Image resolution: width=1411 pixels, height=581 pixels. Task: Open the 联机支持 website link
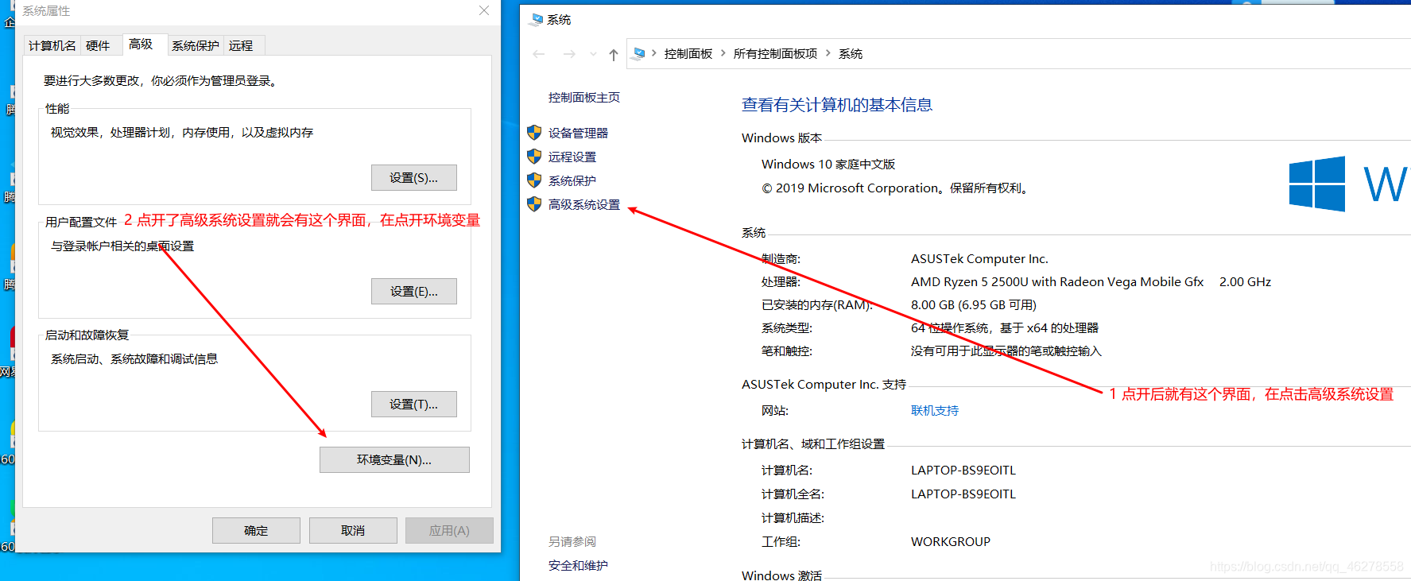pyautogui.click(x=935, y=411)
